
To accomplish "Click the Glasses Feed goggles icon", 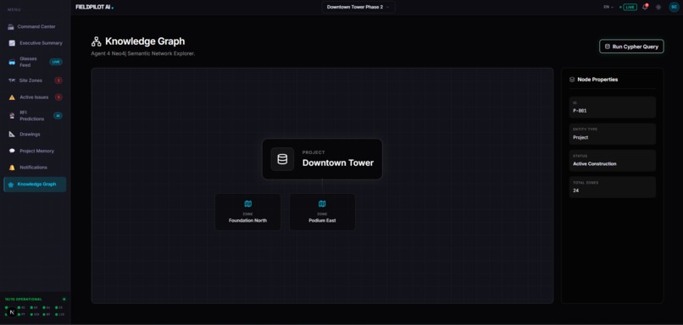I will [x=12, y=63].
